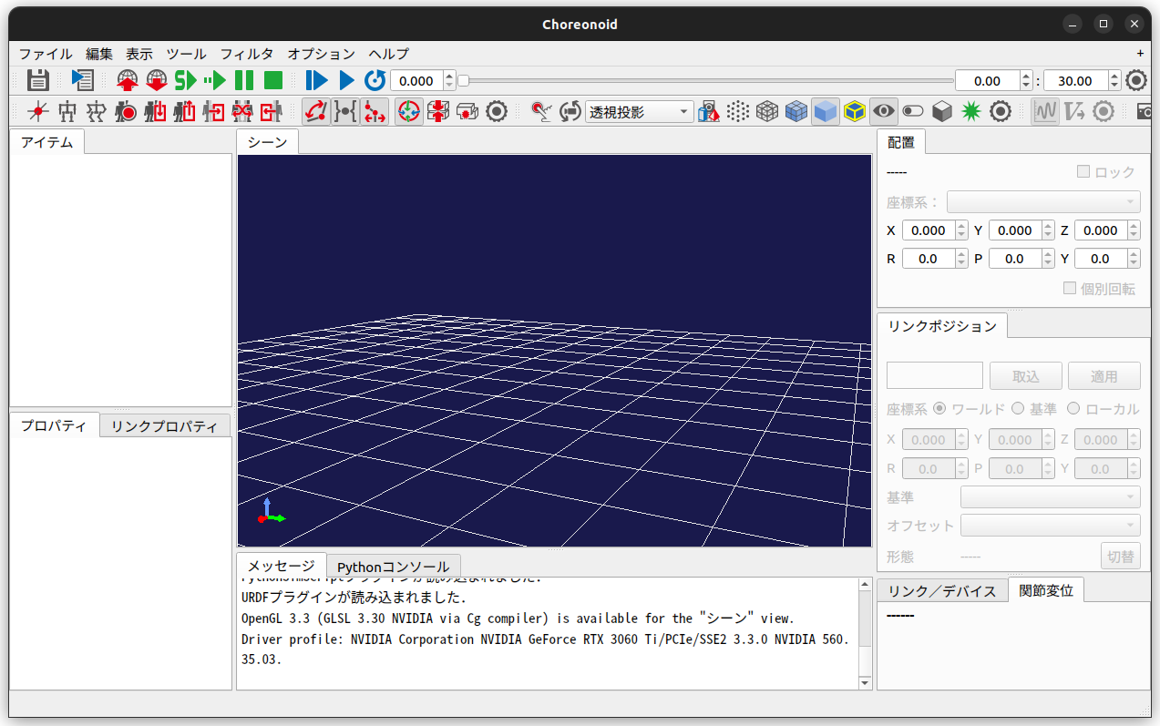Open the 透視投影 projection dropdown
The image size is (1160, 726).
tap(639, 111)
